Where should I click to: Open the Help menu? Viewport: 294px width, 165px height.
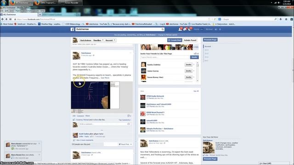point(43,11)
